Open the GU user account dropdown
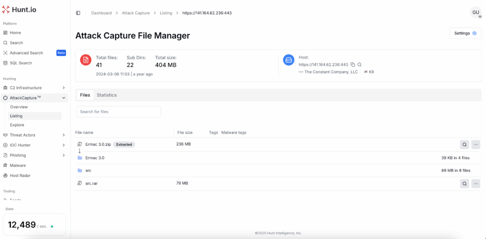 pyautogui.click(x=476, y=13)
